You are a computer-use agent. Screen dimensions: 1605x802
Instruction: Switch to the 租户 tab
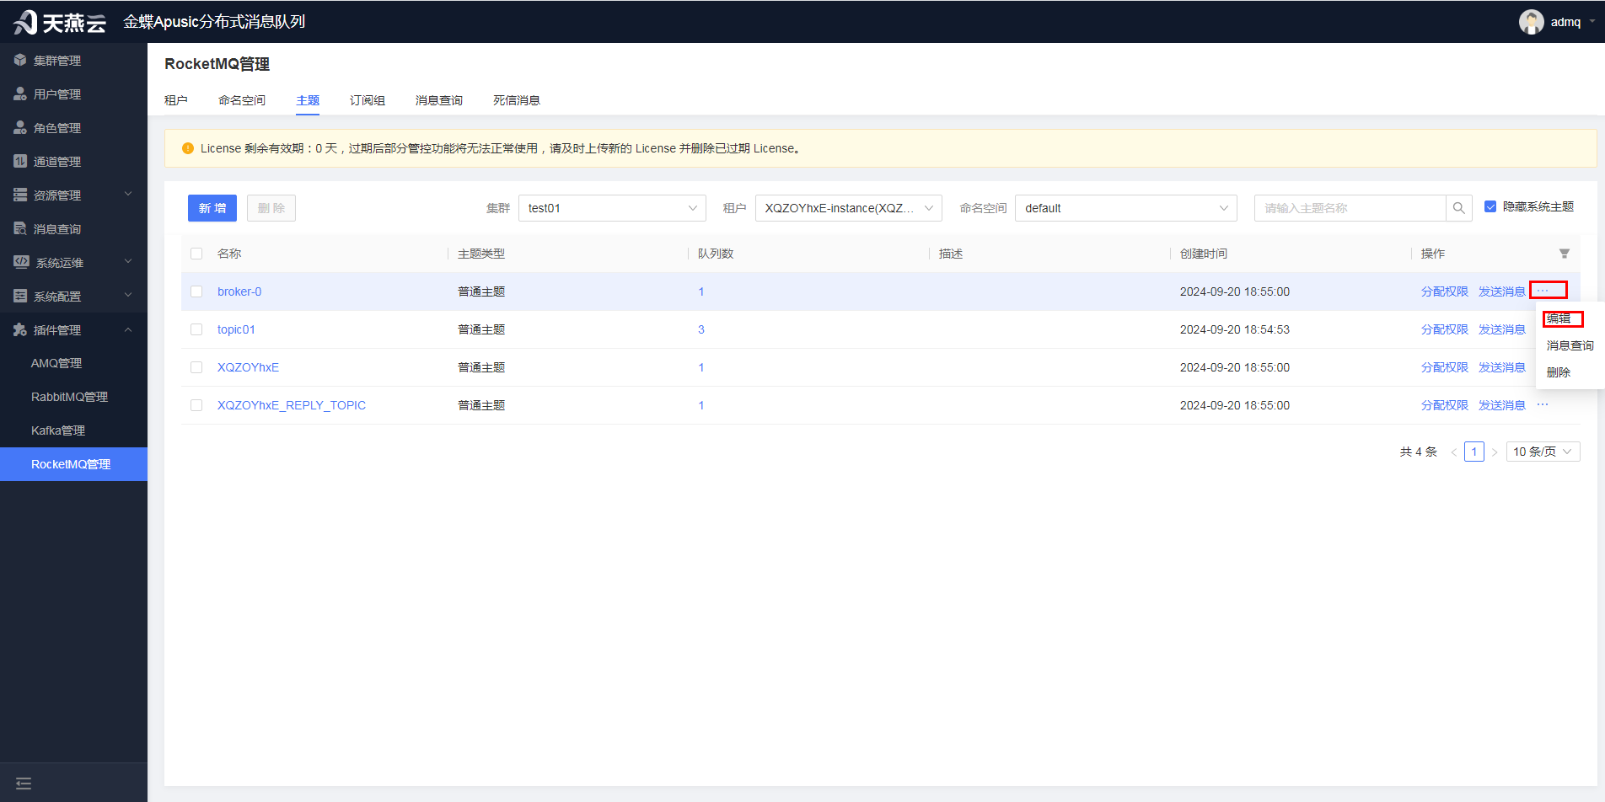[176, 100]
